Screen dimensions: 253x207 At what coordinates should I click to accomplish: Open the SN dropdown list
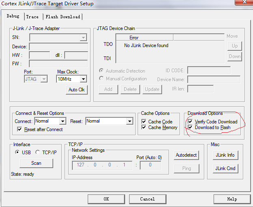(x=83, y=38)
